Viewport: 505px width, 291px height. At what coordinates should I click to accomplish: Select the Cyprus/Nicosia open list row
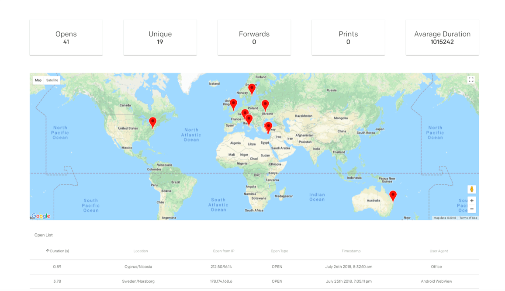point(254,267)
